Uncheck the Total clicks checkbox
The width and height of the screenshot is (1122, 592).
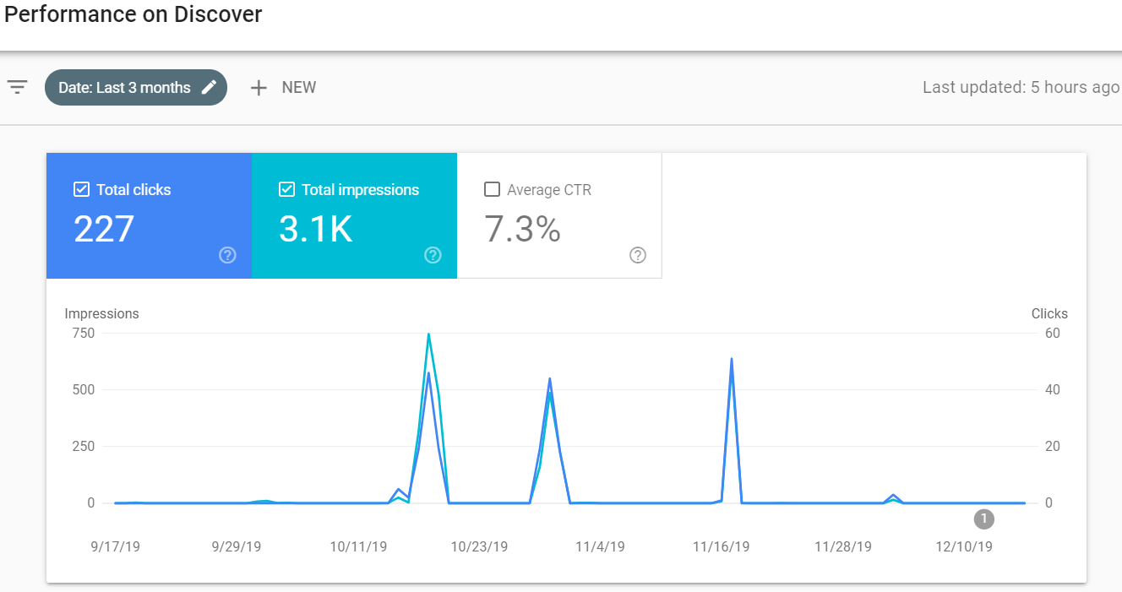(x=81, y=189)
